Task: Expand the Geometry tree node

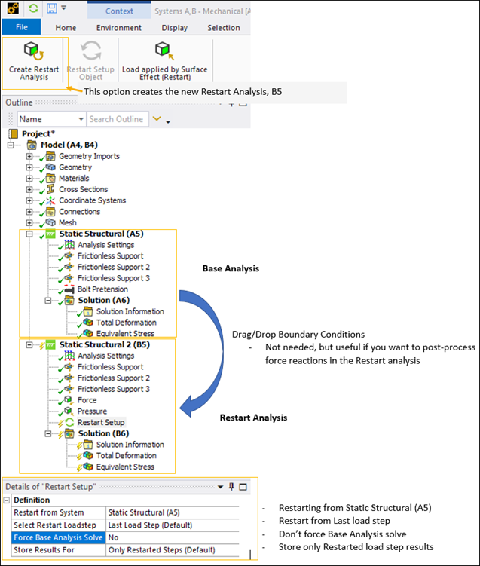Action: pos(29,167)
